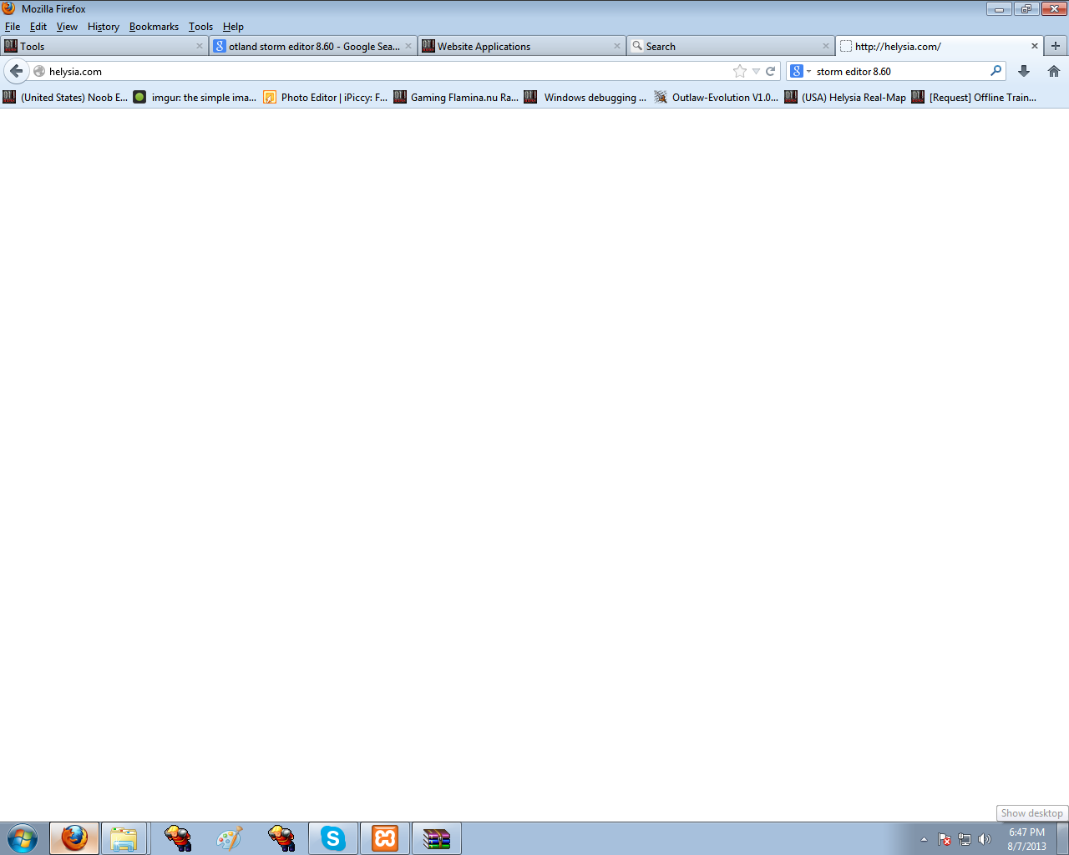Click the network tray icon
Viewport: 1069px width, 855px height.
point(965,839)
